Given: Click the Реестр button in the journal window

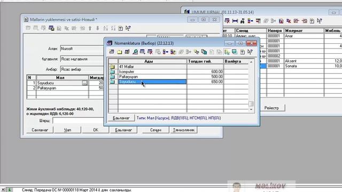Looking at the screenshot, I should coord(271,108).
